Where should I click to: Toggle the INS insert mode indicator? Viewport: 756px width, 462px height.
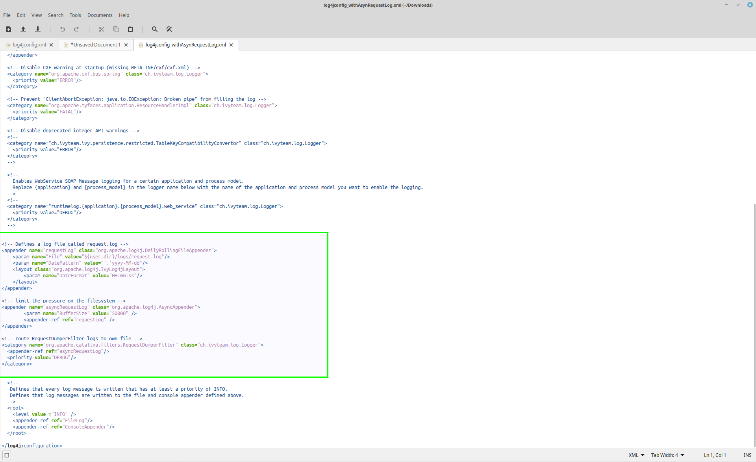(747, 455)
